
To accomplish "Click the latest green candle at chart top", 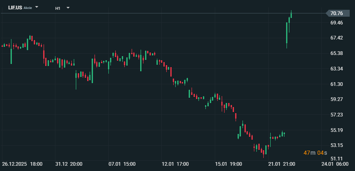I will [x=291, y=15].
